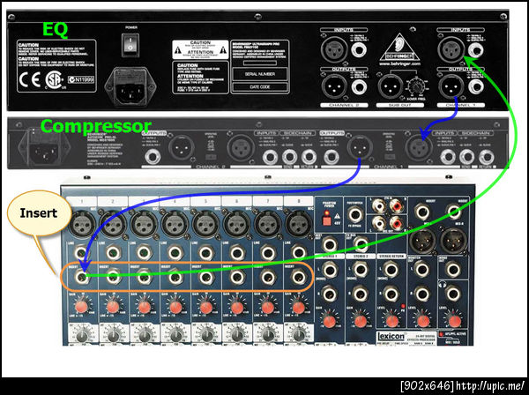Toggle the mixer 48V phantom power switch
Screen dimensions: 529x395
click(x=326, y=220)
